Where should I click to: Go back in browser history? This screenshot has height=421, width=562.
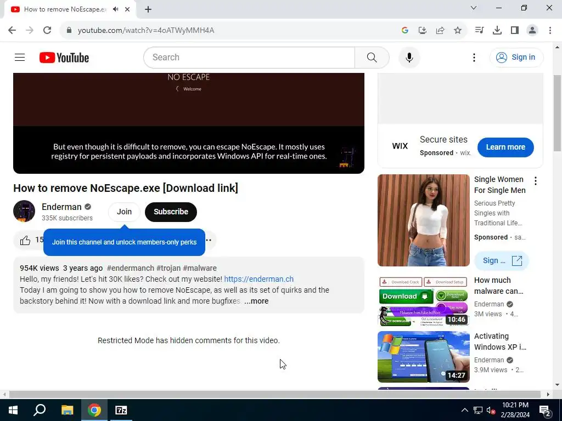pyautogui.click(x=12, y=30)
